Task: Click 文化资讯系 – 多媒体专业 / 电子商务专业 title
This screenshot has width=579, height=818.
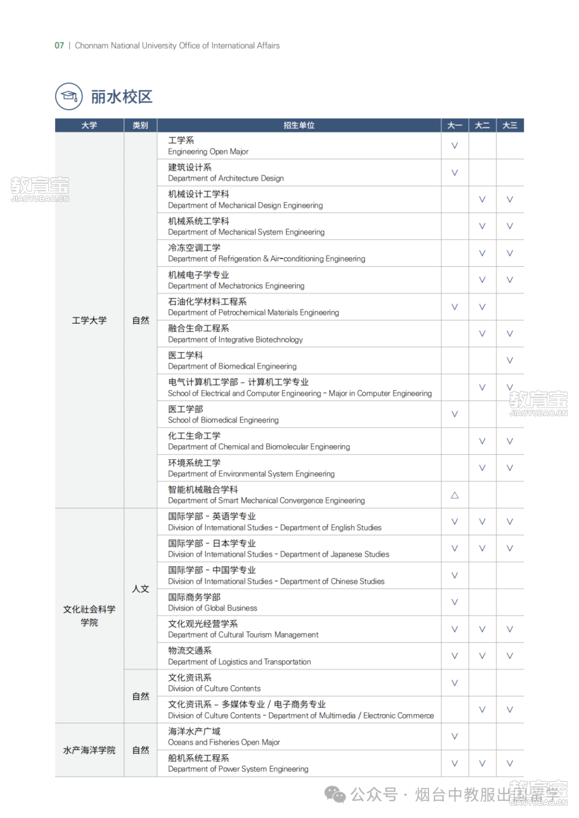Action: (247, 704)
